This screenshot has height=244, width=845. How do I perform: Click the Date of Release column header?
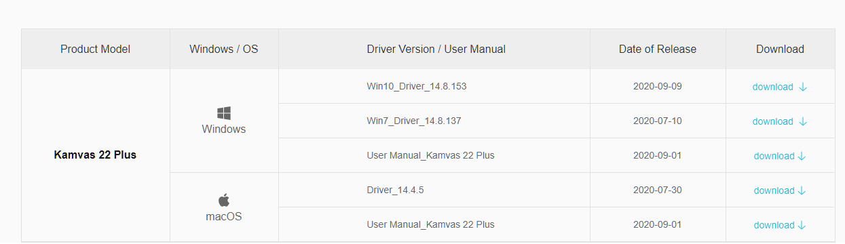(658, 49)
